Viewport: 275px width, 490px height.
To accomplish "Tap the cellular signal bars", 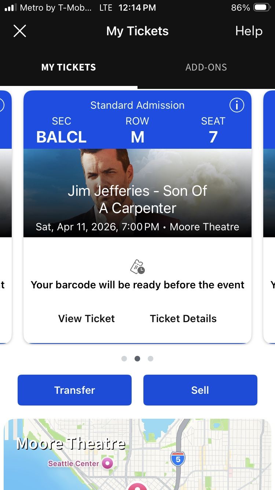I will click(11, 8).
